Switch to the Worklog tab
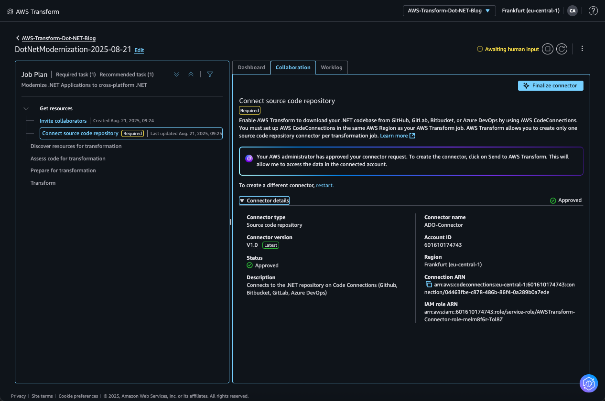605x401 pixels. (332, 67)
